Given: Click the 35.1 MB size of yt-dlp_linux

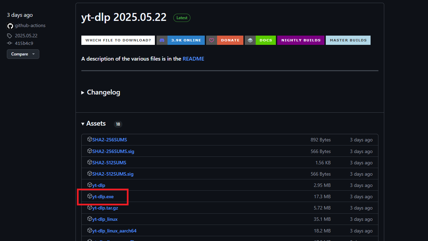Looking at the screenshot, I should click(322, 219).
